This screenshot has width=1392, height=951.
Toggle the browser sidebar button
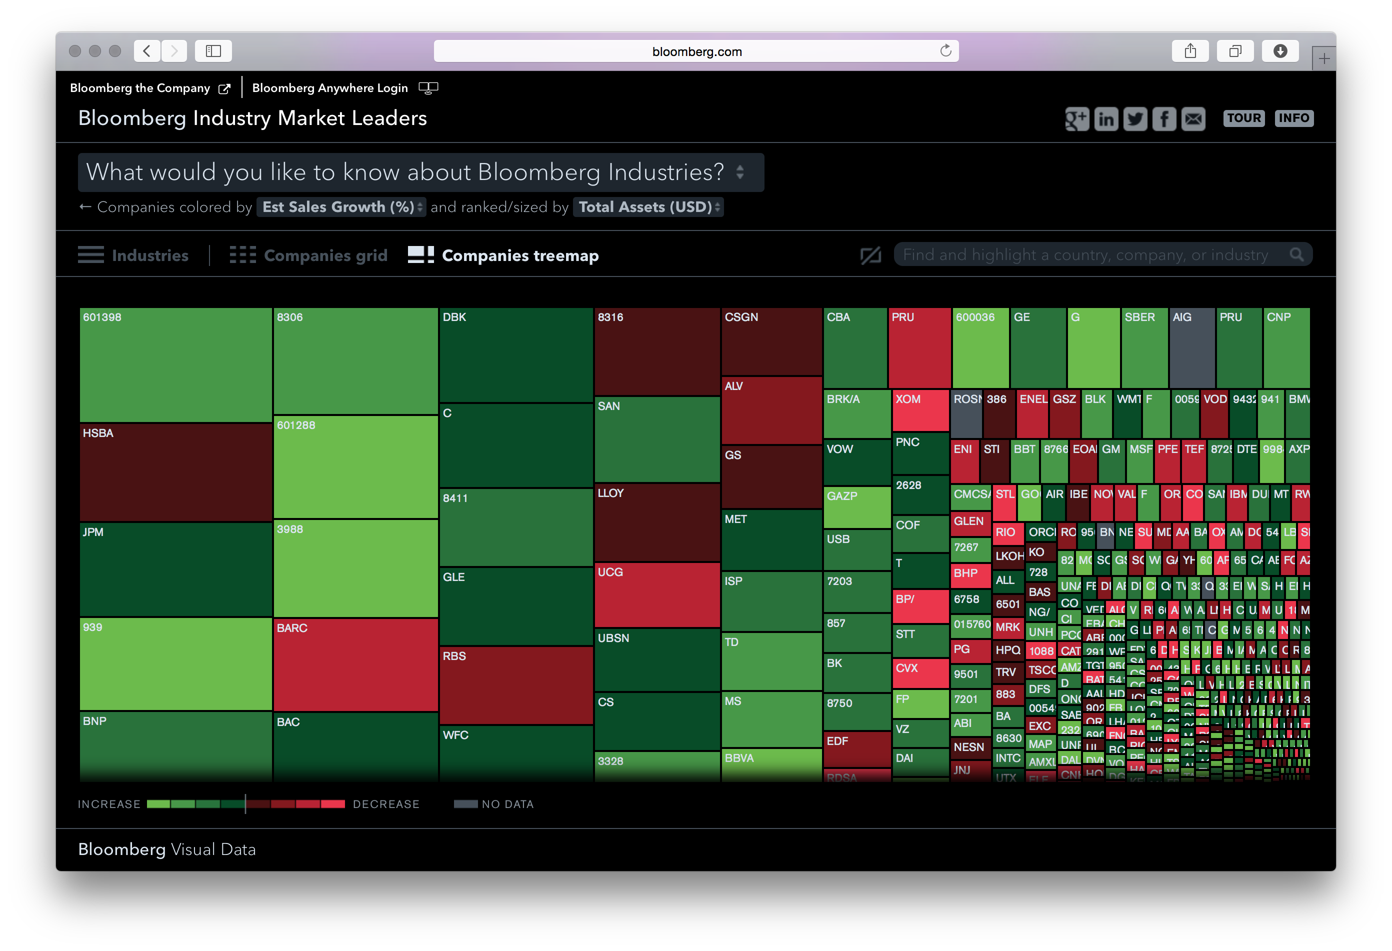212,51
